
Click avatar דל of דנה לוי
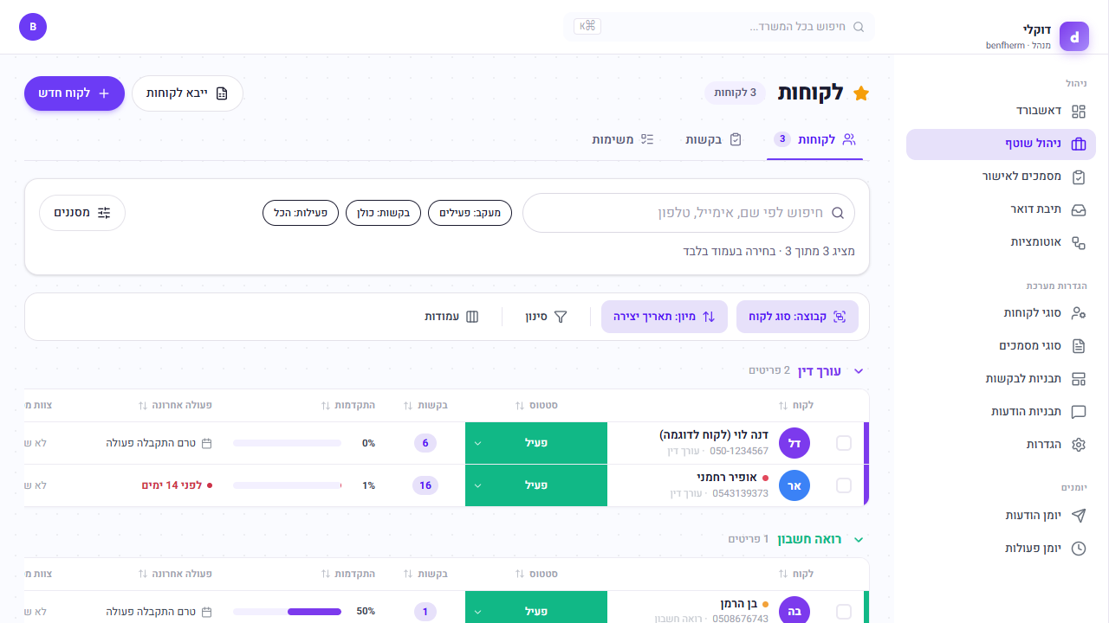click(x=794, y=443)
